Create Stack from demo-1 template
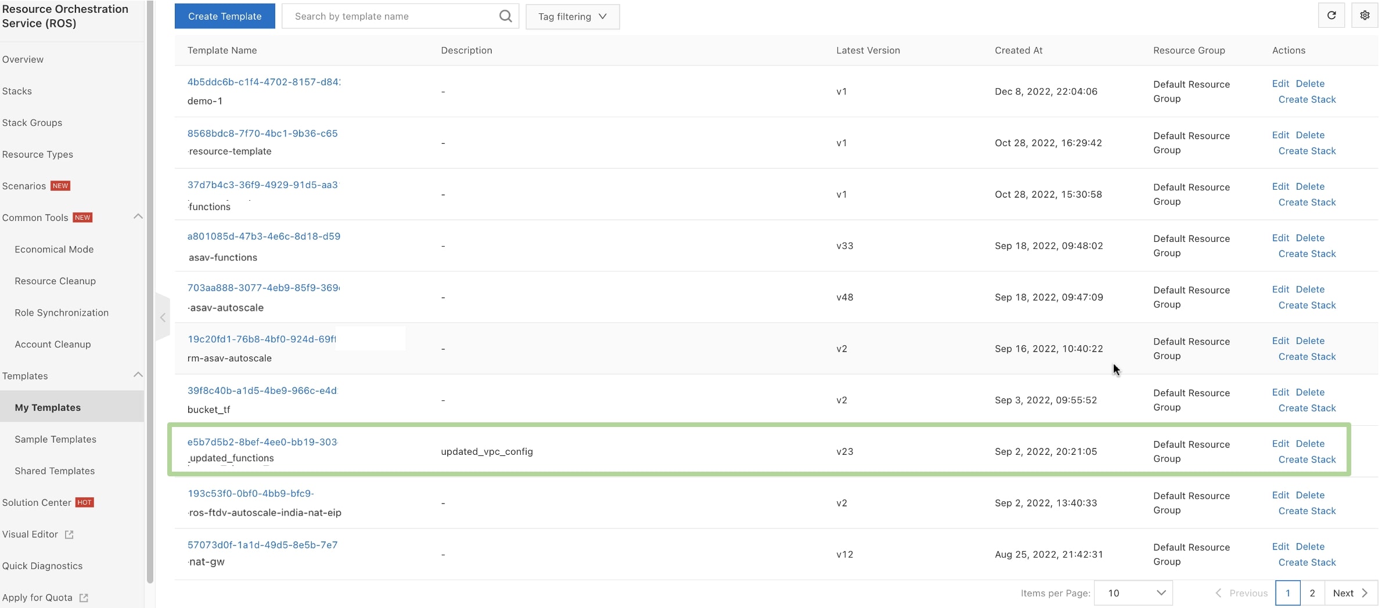 pos(1307,99)
